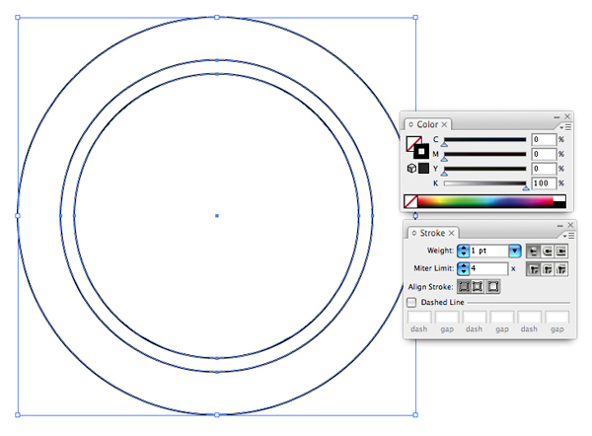This screenshot has width=592, height=436.
Task: Click the first dash input field
Action: point(419,317)
